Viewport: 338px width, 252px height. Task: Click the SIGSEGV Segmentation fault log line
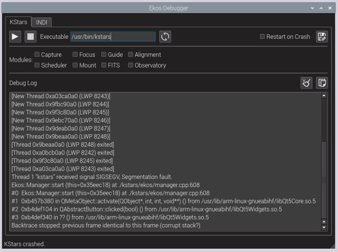click(x=92, y=177)
